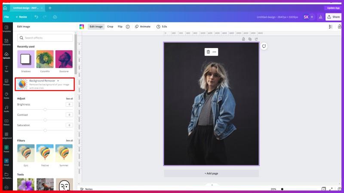Open the transparency checkerboard icon
Viewport: 344px width, 193px height.
330,27
